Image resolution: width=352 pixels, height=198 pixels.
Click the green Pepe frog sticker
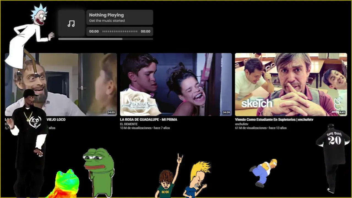pyautogui.click(x=99, y=172)
